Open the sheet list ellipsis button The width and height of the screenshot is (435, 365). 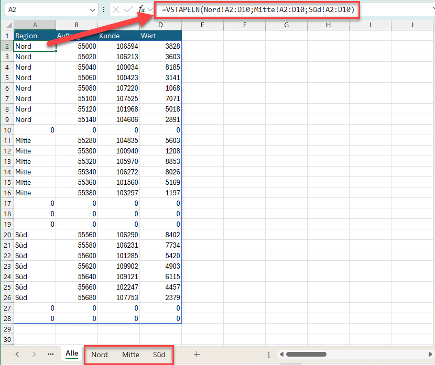click(50, 355)
